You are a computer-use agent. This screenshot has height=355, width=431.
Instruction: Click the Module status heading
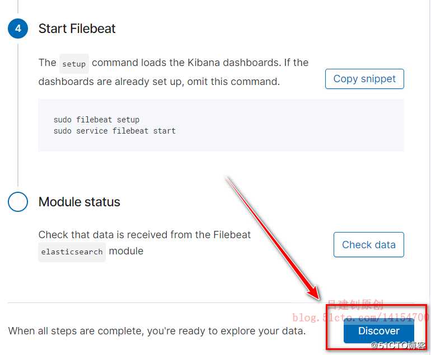coord(79,202)
